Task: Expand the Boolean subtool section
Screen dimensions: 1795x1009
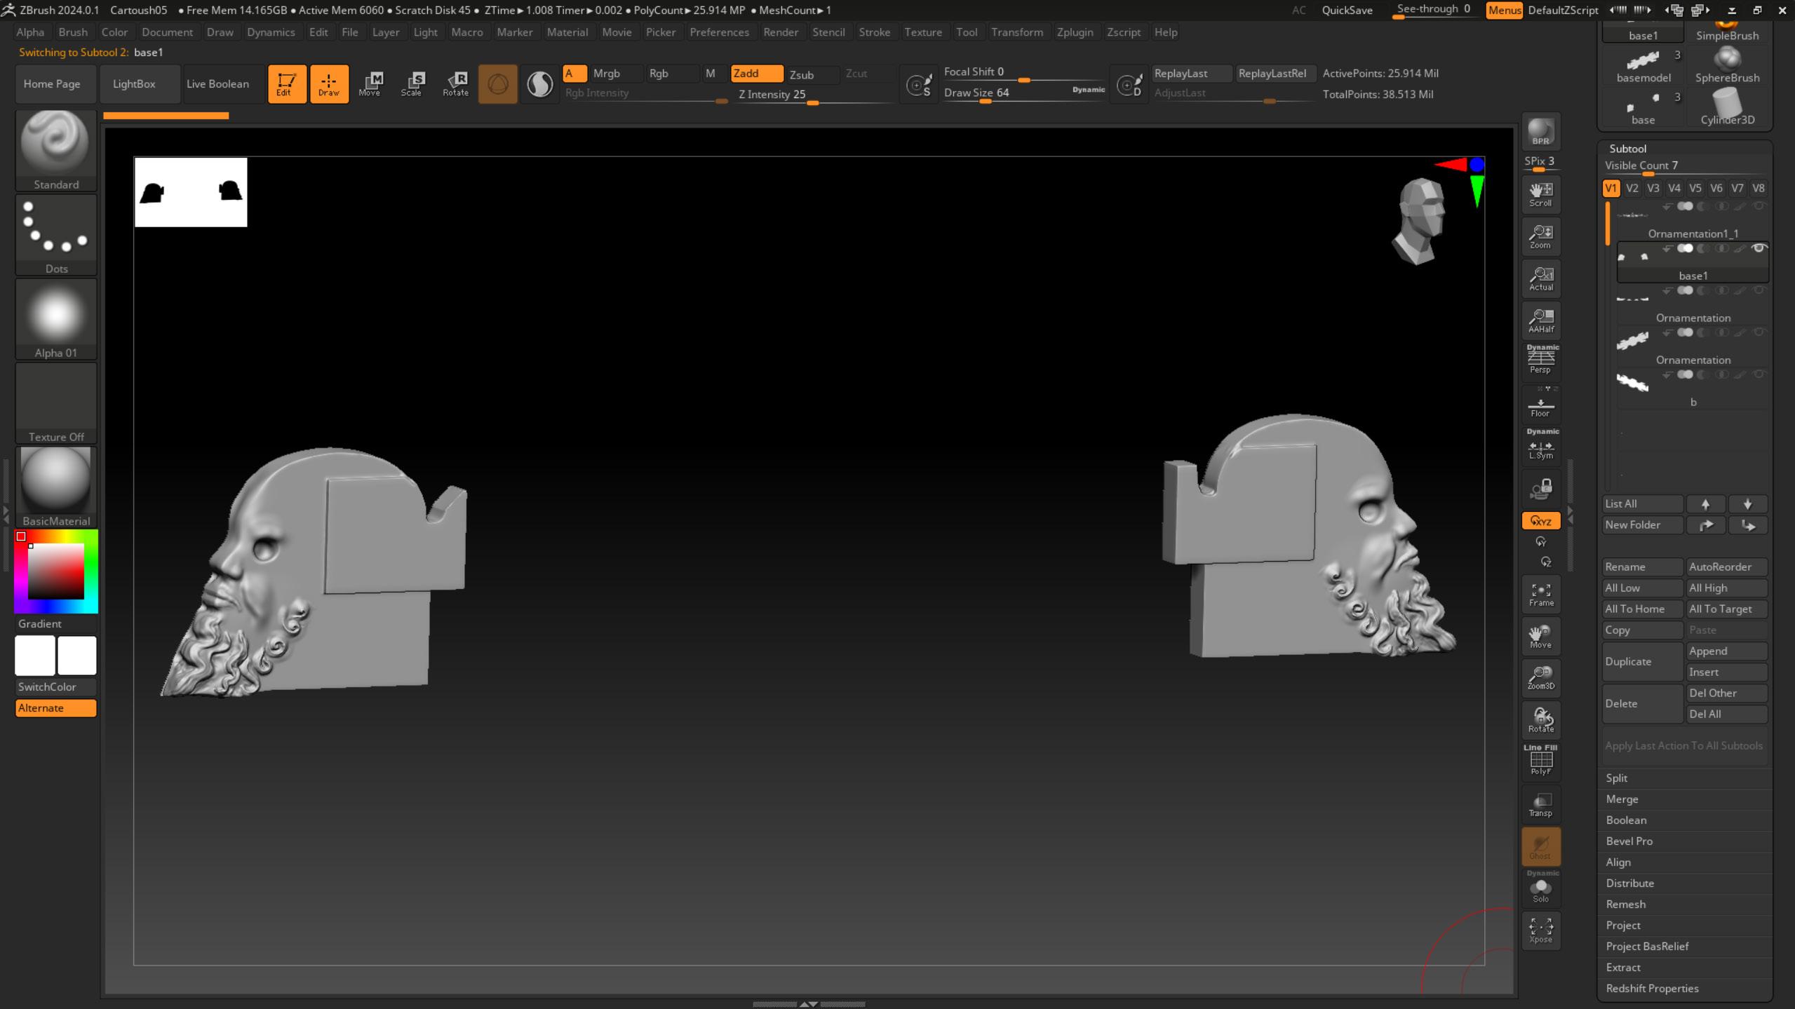Action: click(1626, 820)
